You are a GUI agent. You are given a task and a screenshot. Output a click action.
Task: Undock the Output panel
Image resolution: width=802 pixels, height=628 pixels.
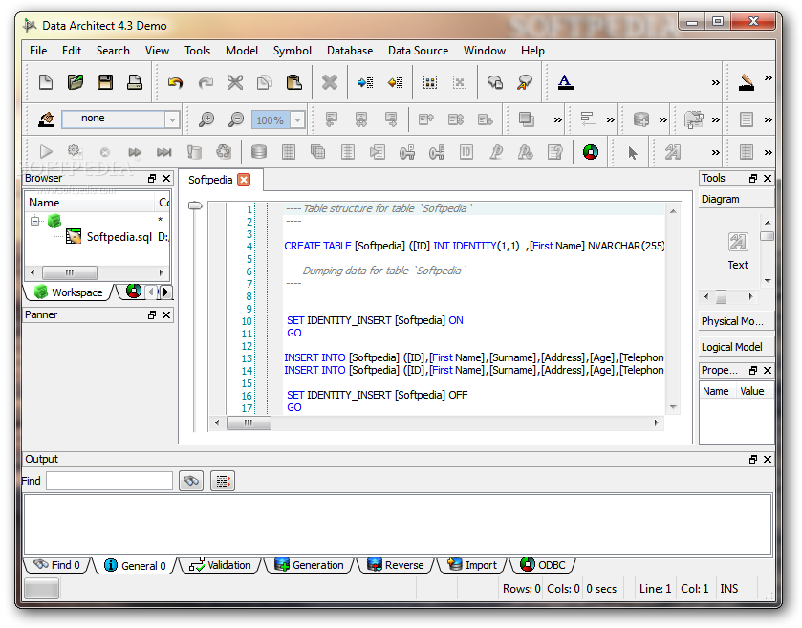pos(753,459)
